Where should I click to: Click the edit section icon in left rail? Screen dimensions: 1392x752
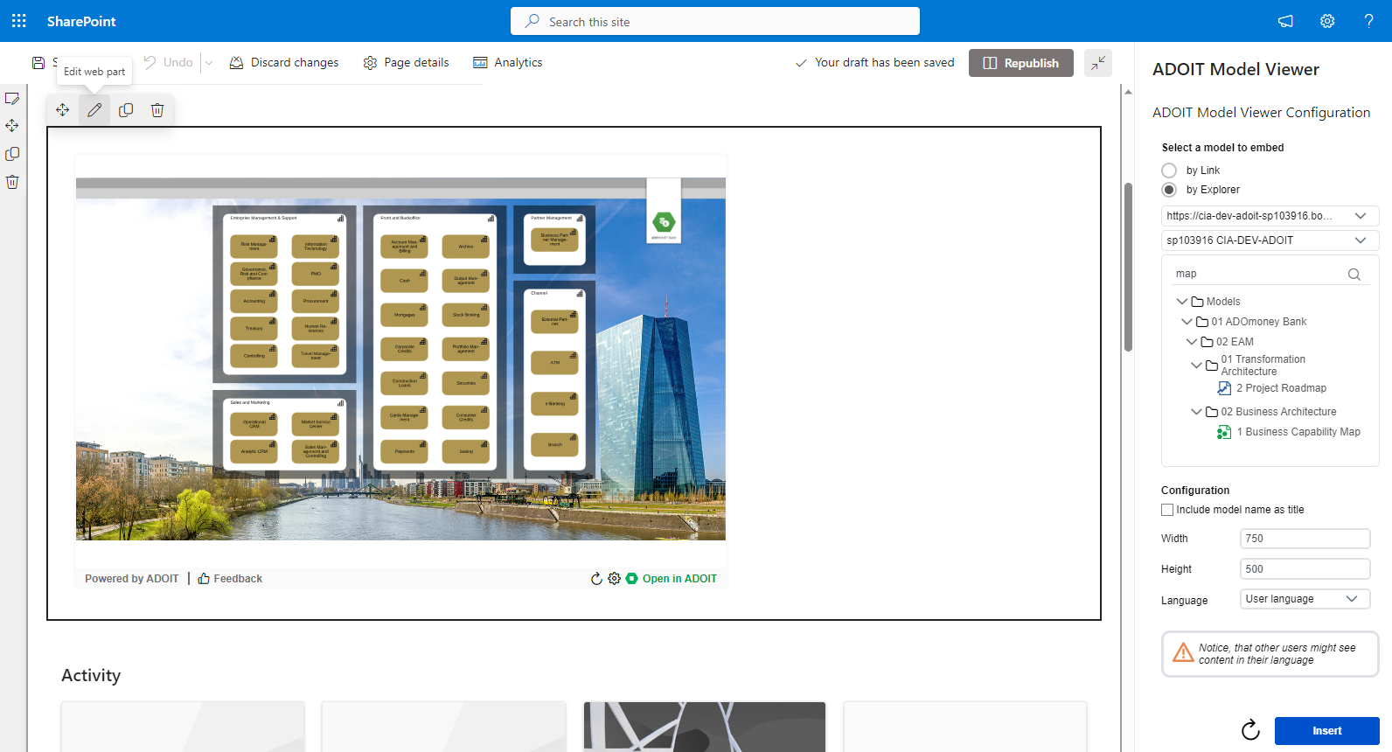[12, 99]
